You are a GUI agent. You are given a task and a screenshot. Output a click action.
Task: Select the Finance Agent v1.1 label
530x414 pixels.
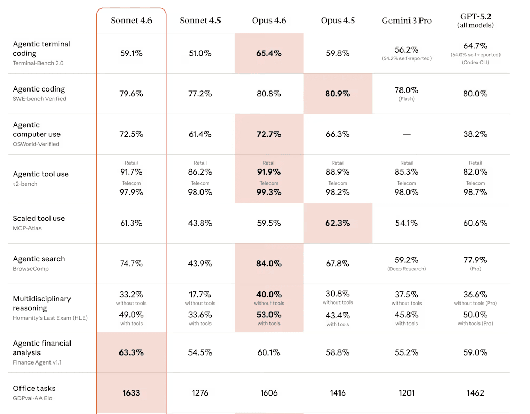click(x=37, y=362)
